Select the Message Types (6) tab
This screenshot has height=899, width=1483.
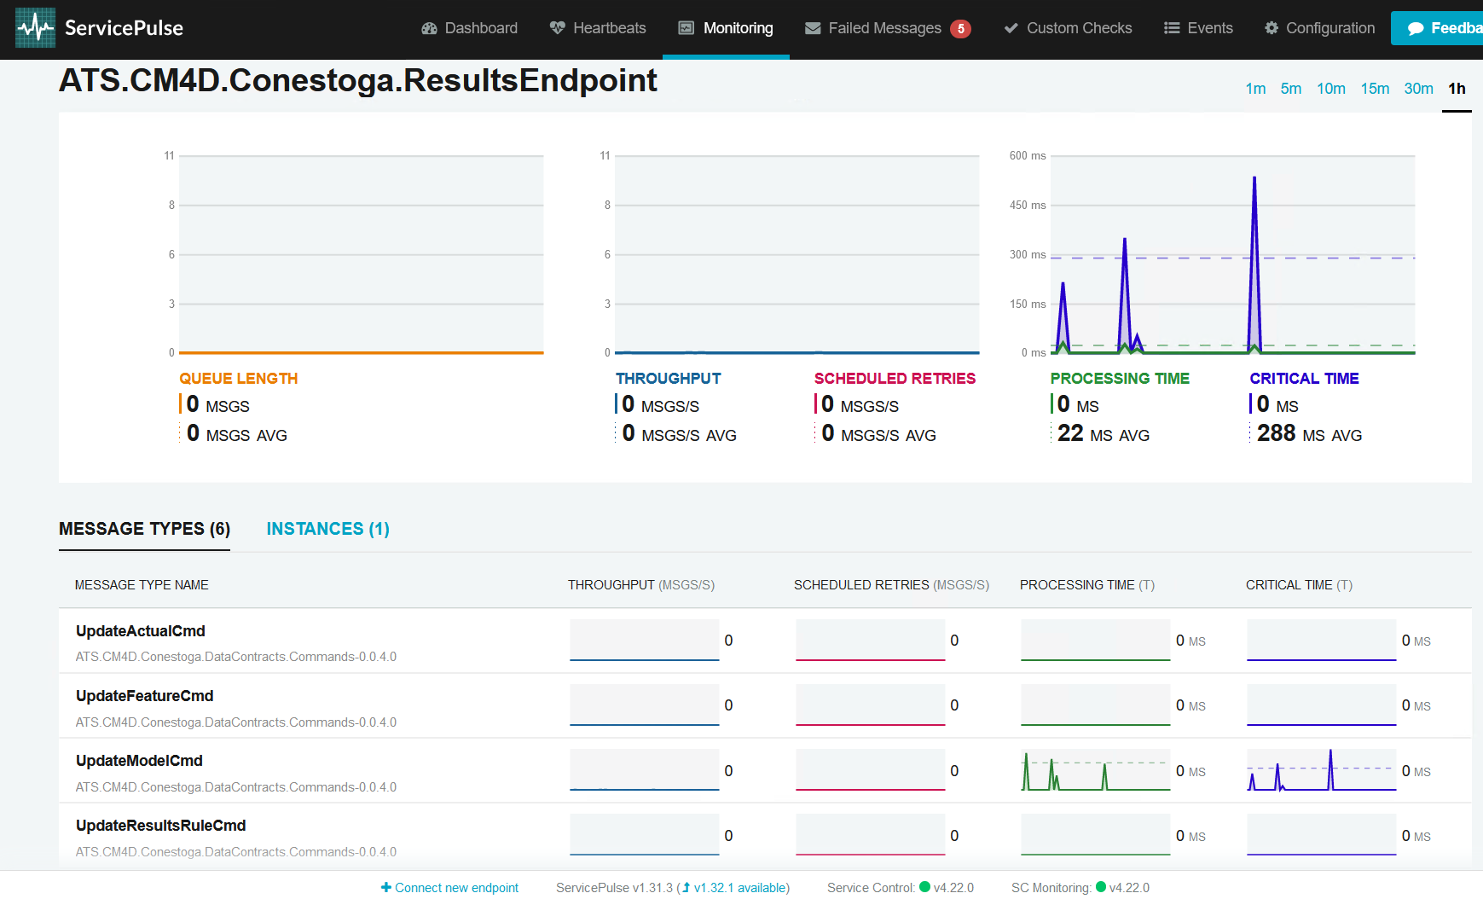(x=144, y=529)
